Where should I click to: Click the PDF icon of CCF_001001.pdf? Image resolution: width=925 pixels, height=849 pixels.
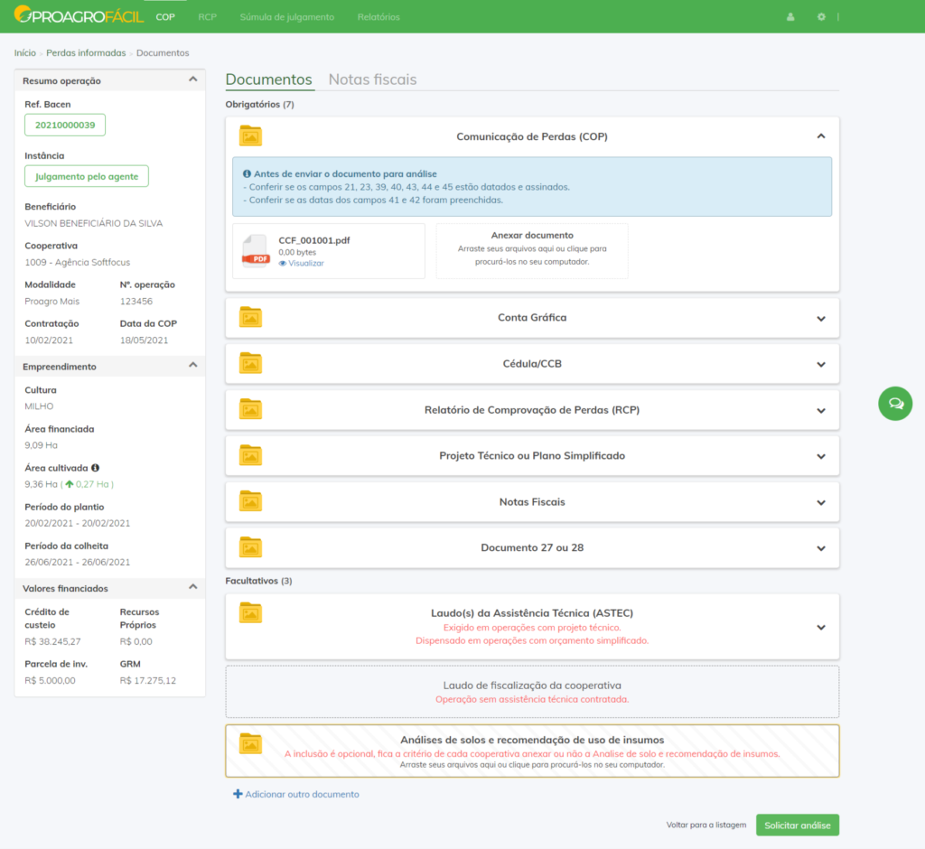pyautogui.click(x=256, y=251)
